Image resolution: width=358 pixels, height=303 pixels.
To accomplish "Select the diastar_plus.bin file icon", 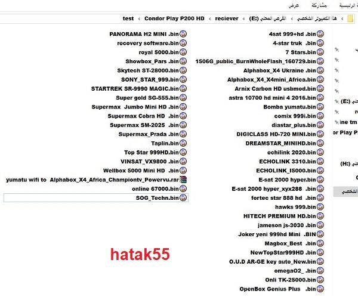I will click(320, 125).
